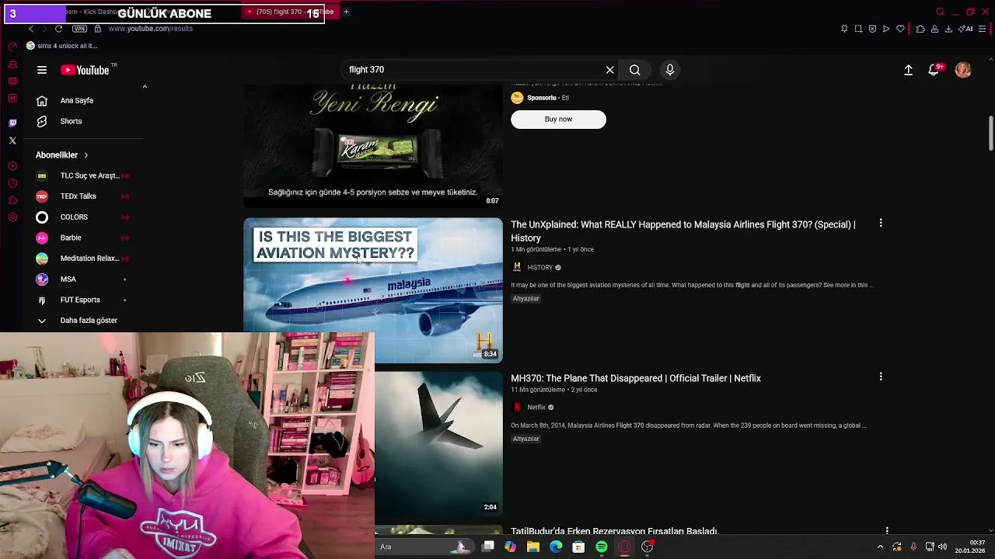Show site info via the lock icon

pos(97,29)
